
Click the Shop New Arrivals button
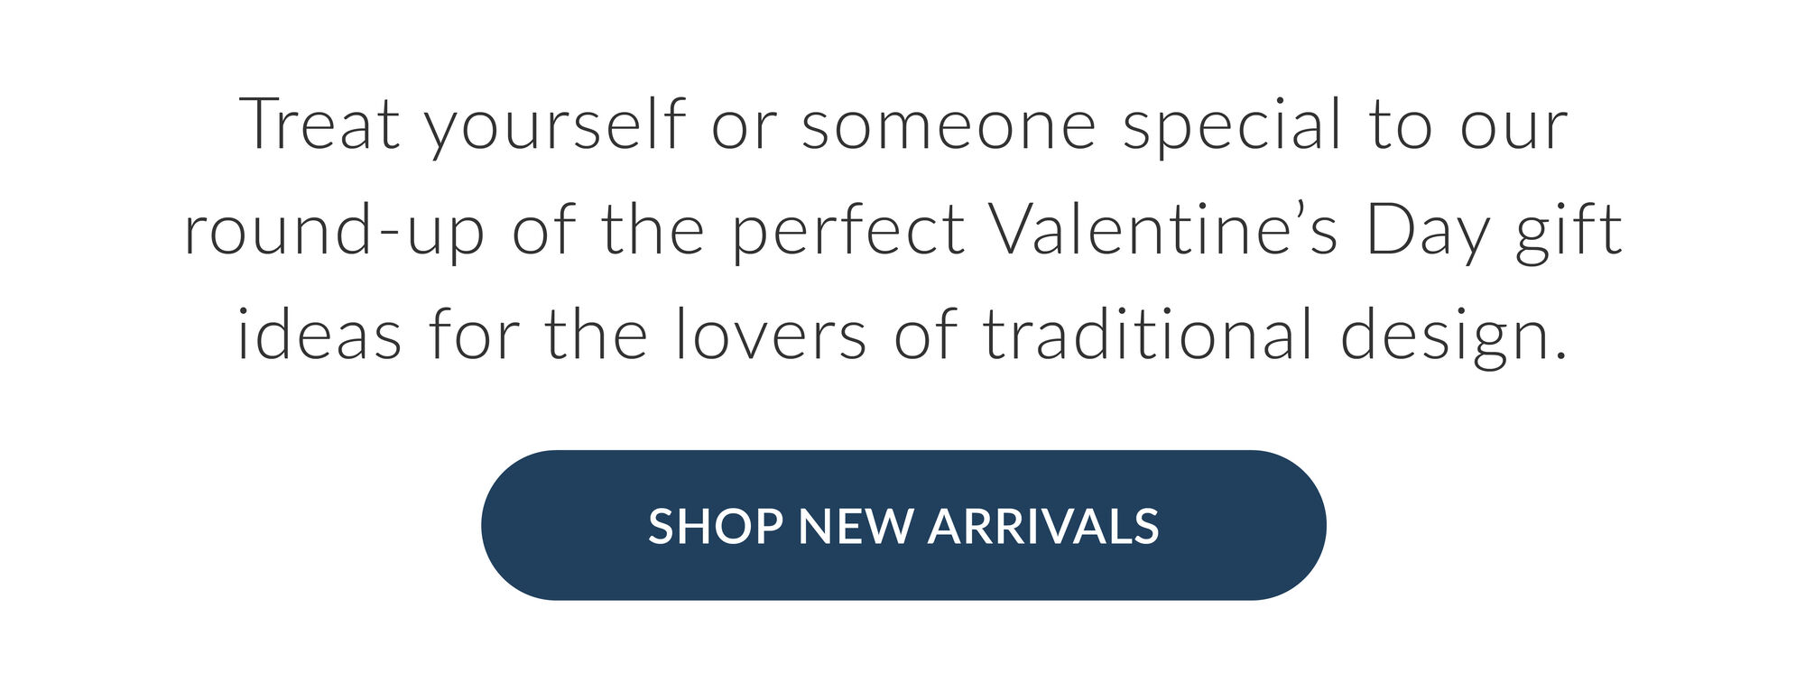point(903,525)
